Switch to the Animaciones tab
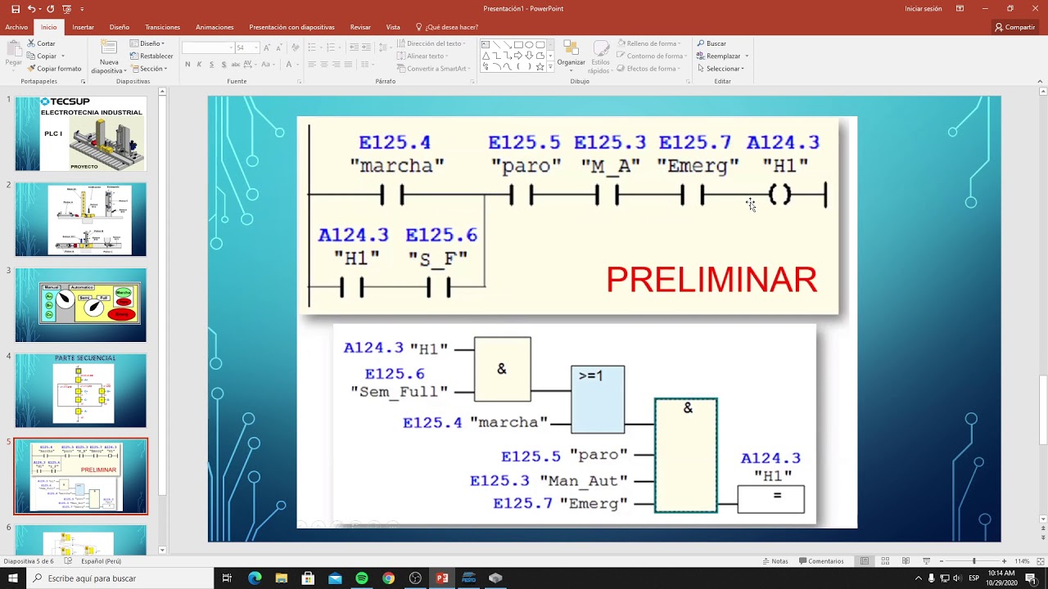The width and height of the screenshot is (1048, 589). point(215,27)
